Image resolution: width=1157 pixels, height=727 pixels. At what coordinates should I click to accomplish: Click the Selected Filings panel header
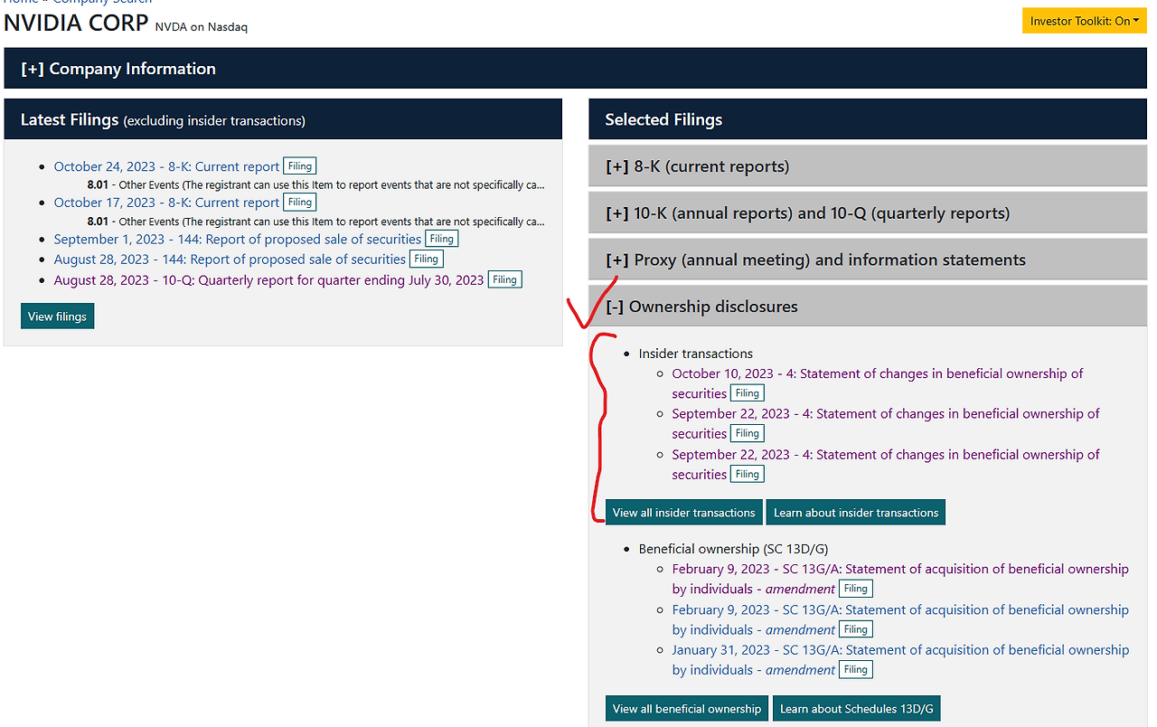tap(868, 119)
